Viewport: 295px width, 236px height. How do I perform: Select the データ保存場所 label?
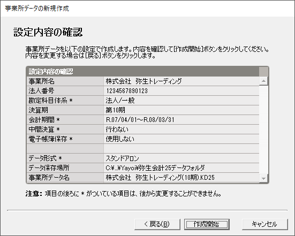tap(49, 168)
